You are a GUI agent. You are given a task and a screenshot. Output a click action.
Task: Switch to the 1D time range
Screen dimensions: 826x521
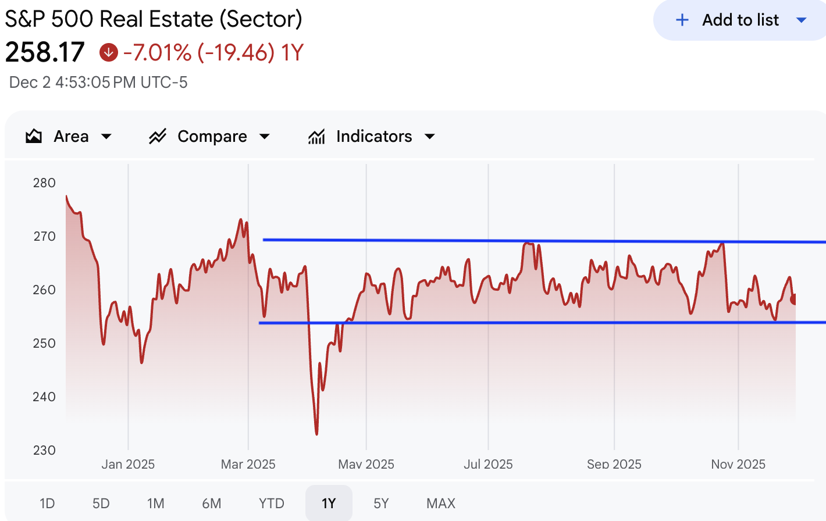coord(47,503)
